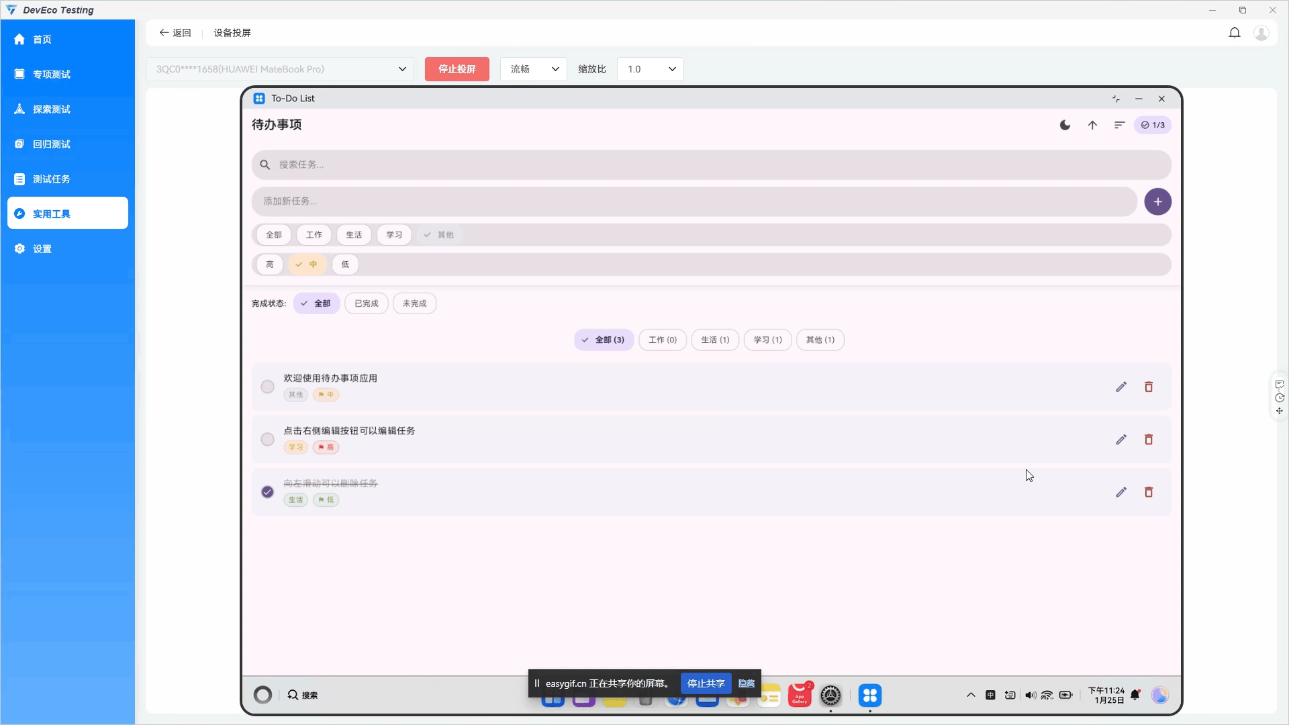Open AppGallery from the taskbar
The image size is (1289, 725).
click(x=800, y=695)
